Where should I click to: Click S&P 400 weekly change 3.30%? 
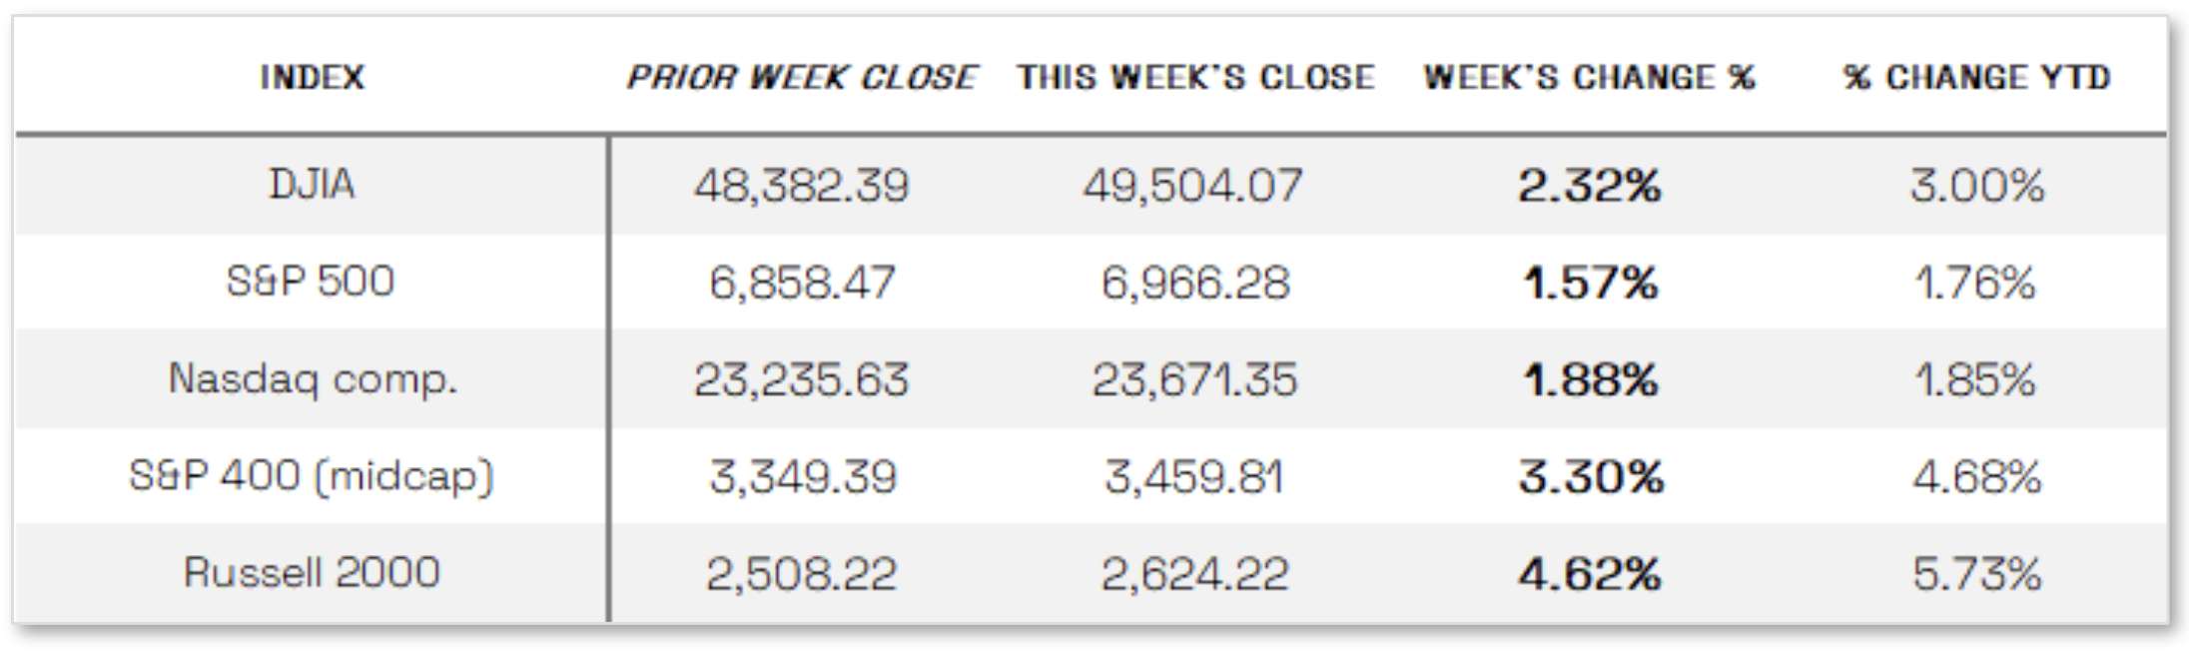(1591, 476)
